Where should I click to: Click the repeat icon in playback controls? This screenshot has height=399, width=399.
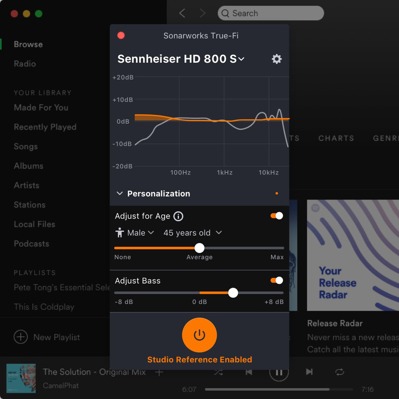340,372
